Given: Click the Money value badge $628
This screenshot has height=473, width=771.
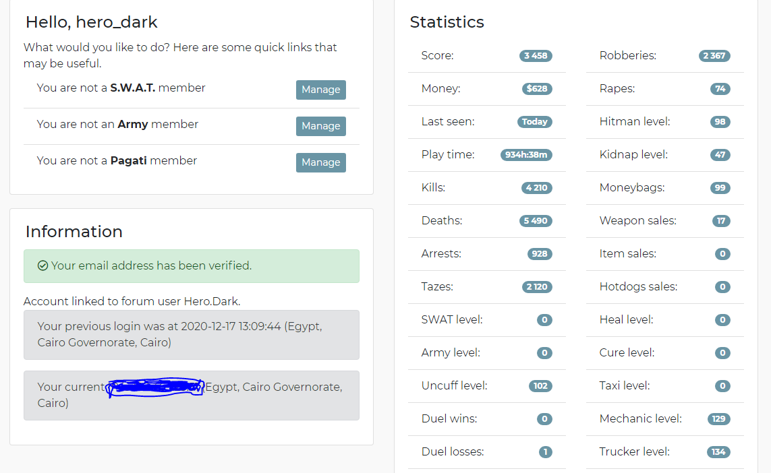Looking at the screenshot, I should click(x=537, y=89).
